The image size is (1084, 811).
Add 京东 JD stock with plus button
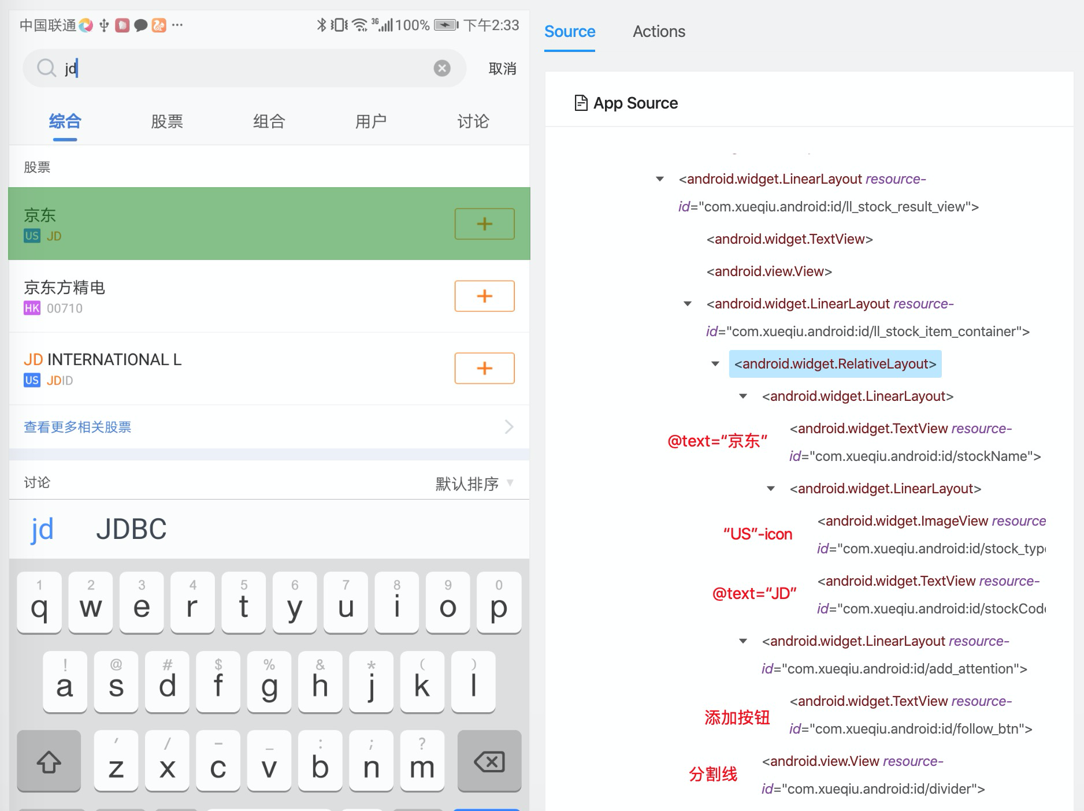pos(484,224)
